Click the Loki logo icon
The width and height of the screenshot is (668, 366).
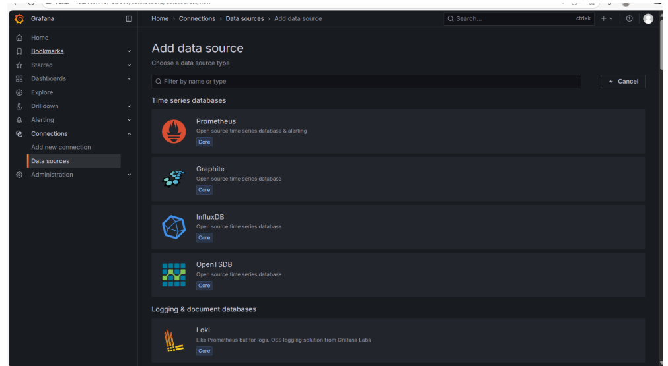coord(174,340)
